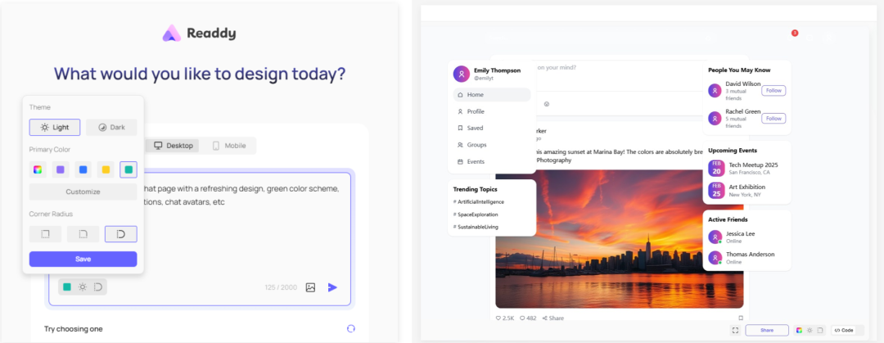Switch to the Mobile layout tab
This screenshot has height=343, width=884.
[x=229, y=146]
